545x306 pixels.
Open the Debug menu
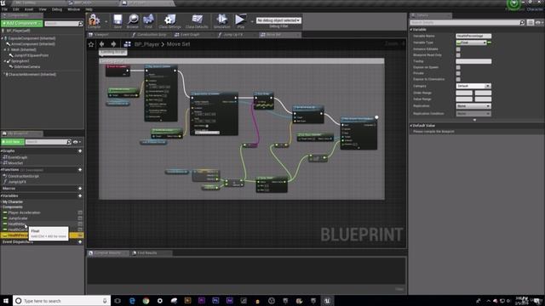(57, 9)
